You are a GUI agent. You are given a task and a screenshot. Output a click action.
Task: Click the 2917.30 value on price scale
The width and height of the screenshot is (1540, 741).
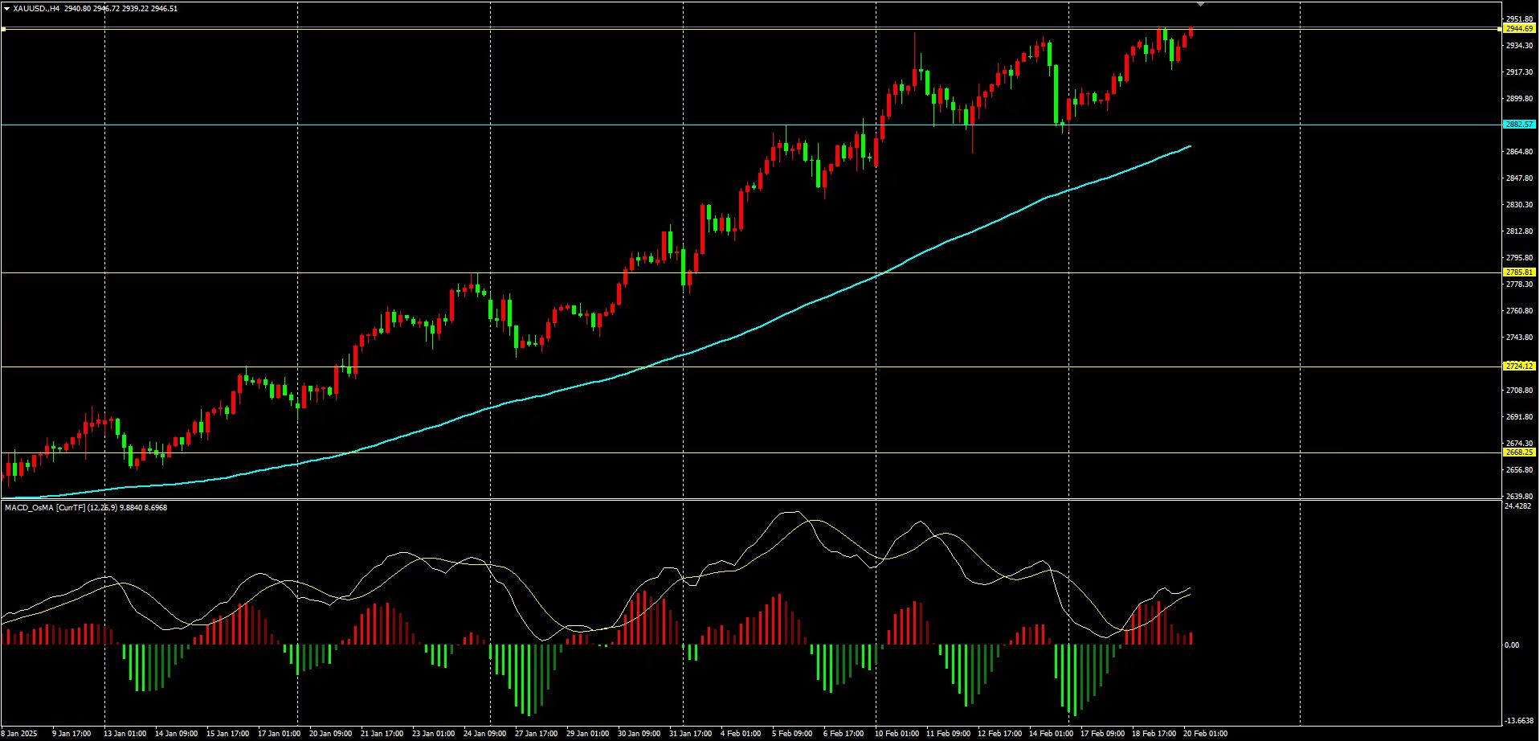click(x=1519, y=72)
